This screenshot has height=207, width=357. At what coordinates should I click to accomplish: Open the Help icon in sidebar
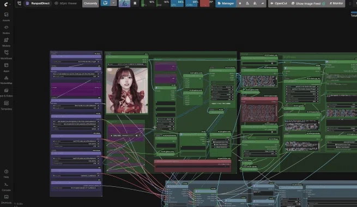(6, 174)
